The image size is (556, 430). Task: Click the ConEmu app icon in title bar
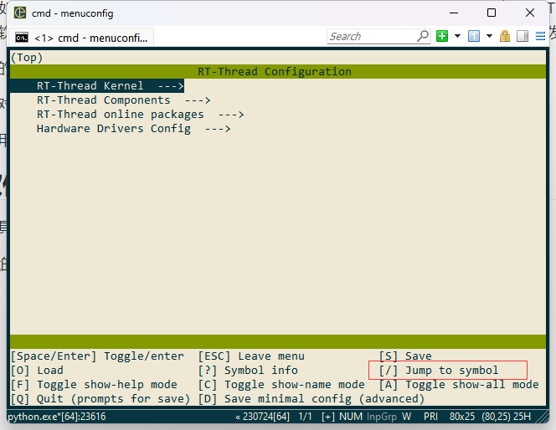(20, 13)
